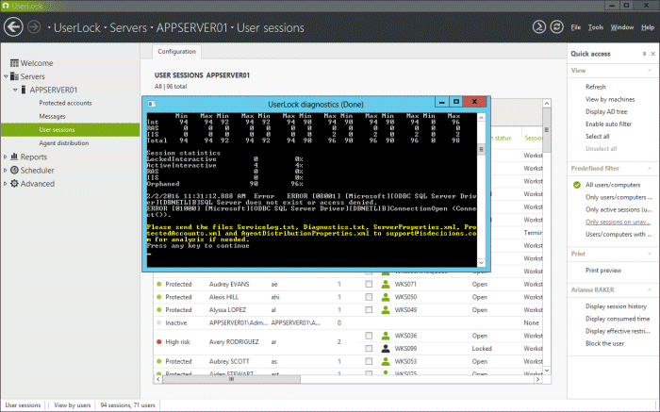The image size is (660, 412).
Task: Tick the checkbox for WKS053 session
Action: pyautogui.click(x=369, y=361)
